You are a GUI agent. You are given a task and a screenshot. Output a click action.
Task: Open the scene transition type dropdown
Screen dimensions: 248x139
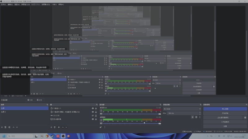click(182, 109)
